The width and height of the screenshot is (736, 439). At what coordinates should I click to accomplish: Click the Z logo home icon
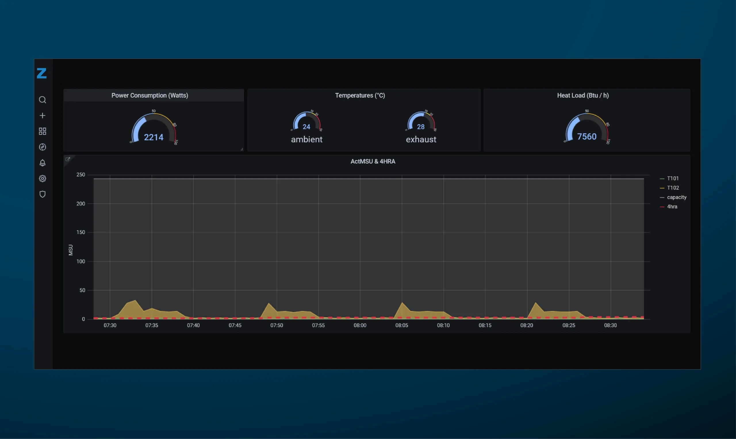(x=42, y=73)
